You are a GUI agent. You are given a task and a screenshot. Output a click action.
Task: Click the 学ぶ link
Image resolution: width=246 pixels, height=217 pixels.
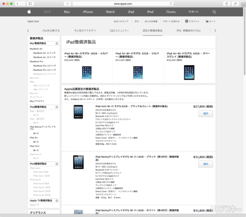pos(137,21)
